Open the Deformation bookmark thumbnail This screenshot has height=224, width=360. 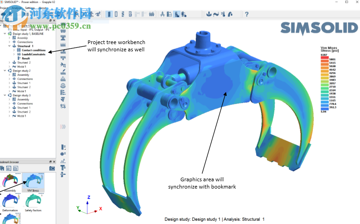click(x=10, y=202)
